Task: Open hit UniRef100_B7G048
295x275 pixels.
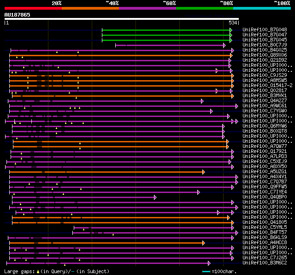Action: [x=265, y=29]
